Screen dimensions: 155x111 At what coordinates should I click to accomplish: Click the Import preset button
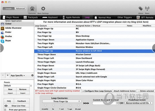(x=10, y=93)
